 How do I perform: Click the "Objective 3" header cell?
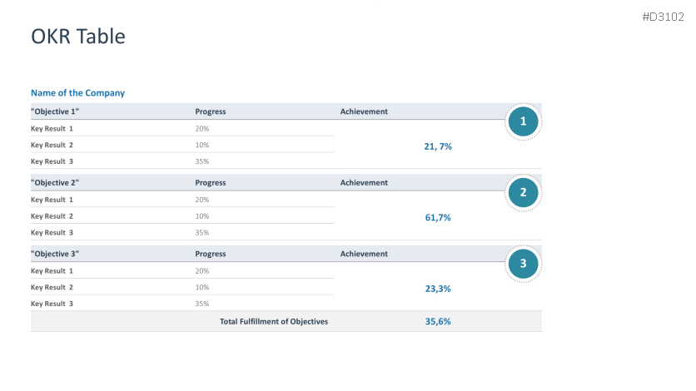pyautogui.click(x=55, y=254)
